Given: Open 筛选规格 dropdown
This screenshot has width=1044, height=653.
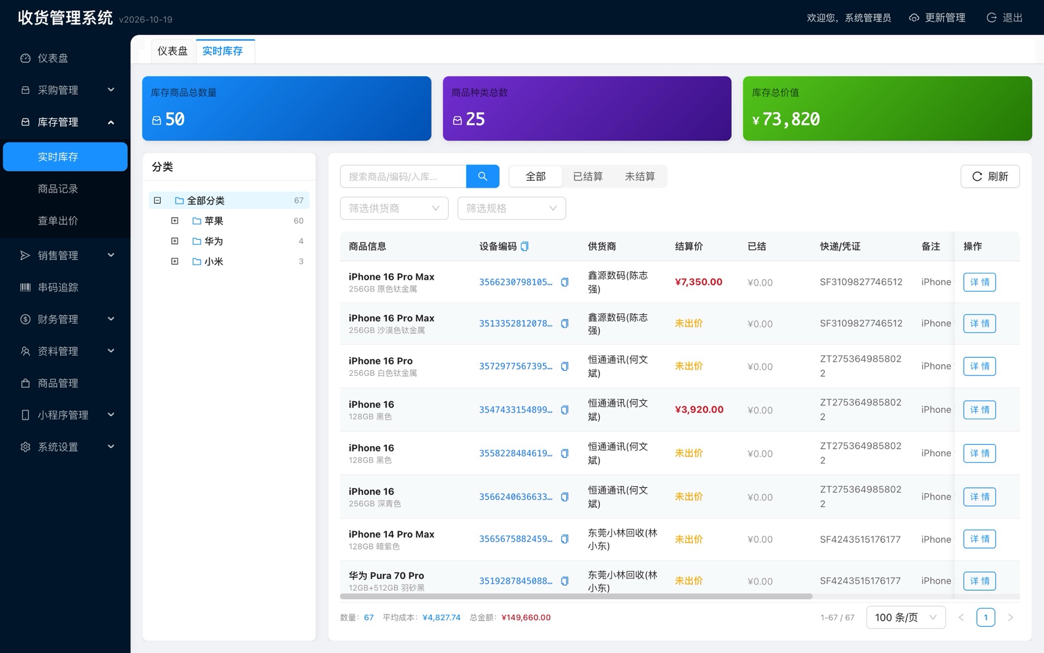Looking at the screenshot, I should click(x=512, y=208).
